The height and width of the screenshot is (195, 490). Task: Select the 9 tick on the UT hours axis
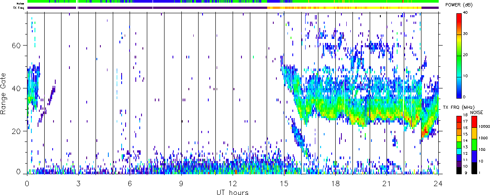point(181,183)
